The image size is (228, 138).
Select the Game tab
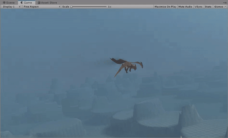(27, 3)
